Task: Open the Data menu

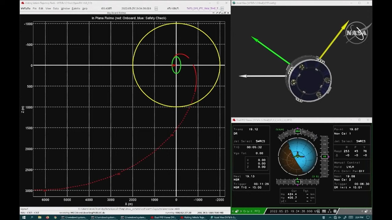Action: pyautogui.click(x=56, y=9)
